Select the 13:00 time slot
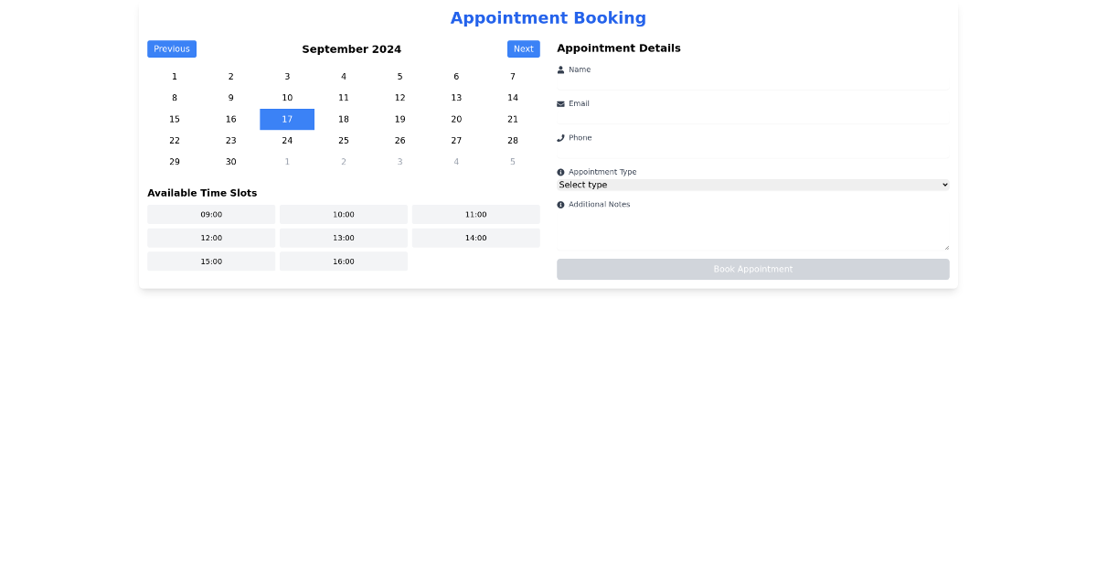This screenshot has height=576, width=1097. pyautogui.click(x=343, y=237)
